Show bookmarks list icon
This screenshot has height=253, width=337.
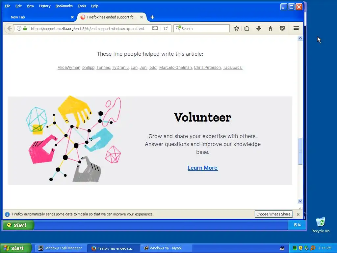click(x=247, y=28)
